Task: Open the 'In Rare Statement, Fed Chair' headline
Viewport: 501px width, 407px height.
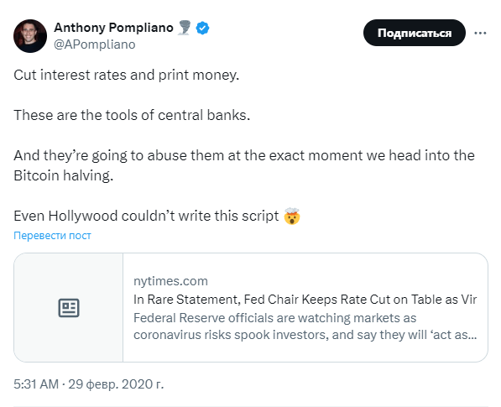Action: pos(305,300)
